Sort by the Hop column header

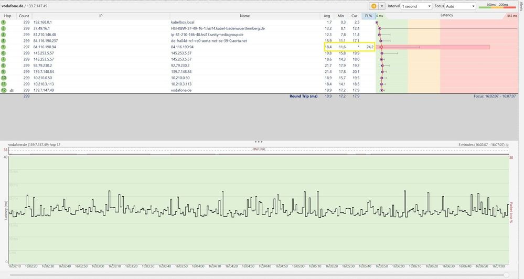(x=8, y=16)
